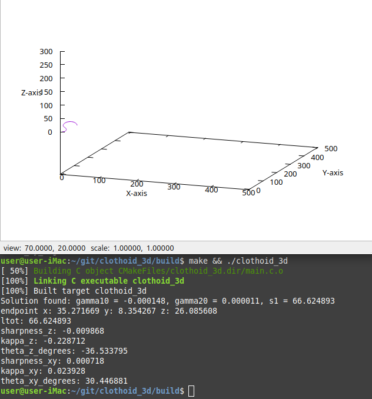Click the 'make && ./clothoid_3d' command text
The width and height of the screenshot is (372, 399).
238,261
